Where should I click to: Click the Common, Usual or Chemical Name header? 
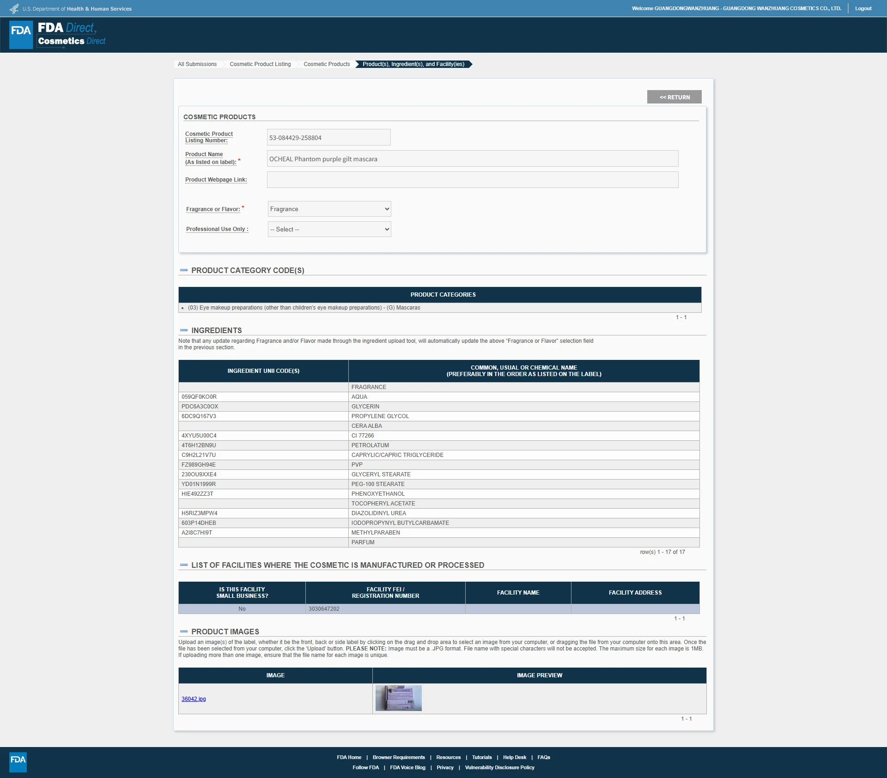tap(524, 371)
